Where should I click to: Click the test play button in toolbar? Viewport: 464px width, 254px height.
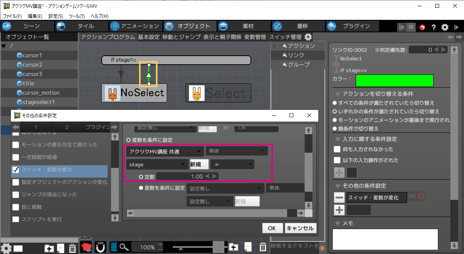tap(401, 27)
